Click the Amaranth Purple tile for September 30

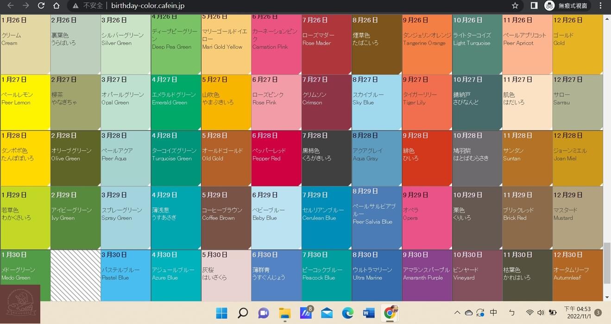[427, 275]
